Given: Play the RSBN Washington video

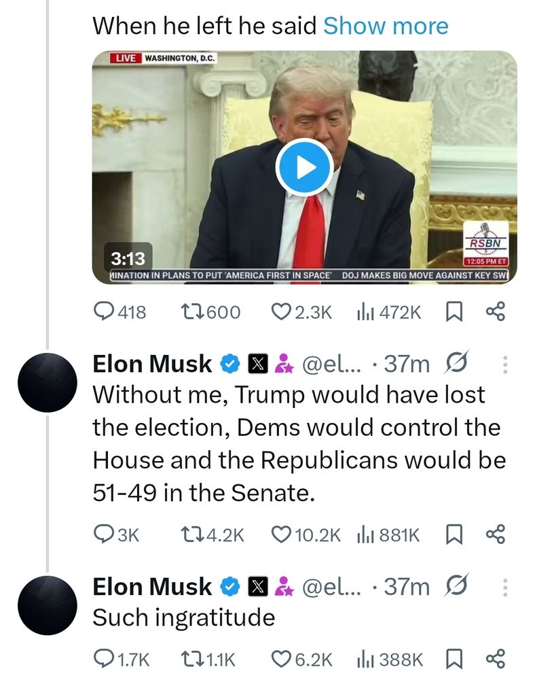Looking at the screenshot, I should (x=304, y=167).
